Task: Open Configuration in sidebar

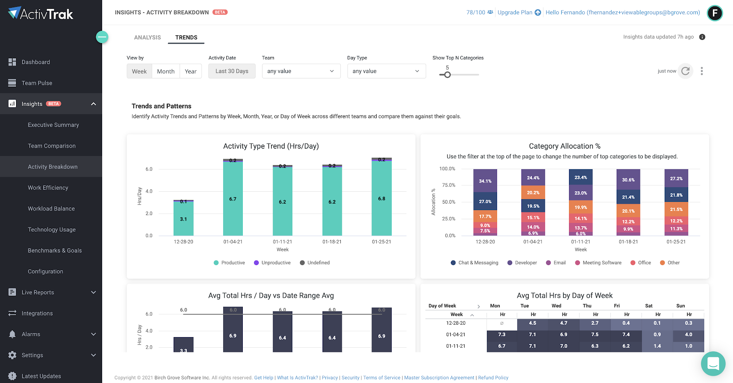Action: tap(45, 272)
